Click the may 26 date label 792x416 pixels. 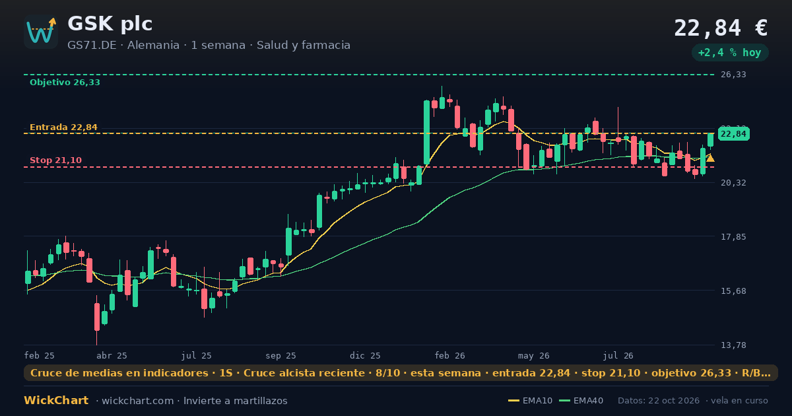(534, 355)
